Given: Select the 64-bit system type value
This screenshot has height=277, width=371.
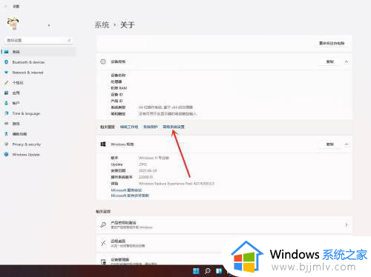Looking at the screenshot, I should click(x=165, y=107).
